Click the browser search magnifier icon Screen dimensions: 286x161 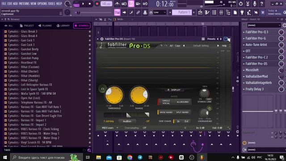pos(89,150)
